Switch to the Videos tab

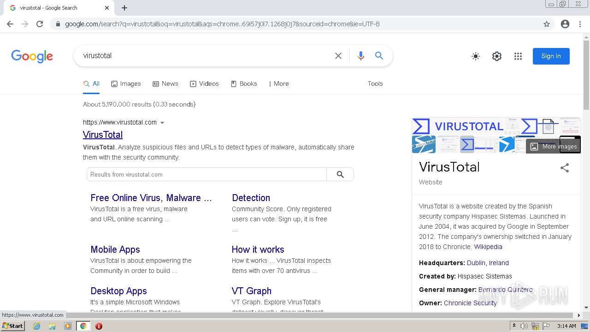pyautogui.click(x=204, y=84)
